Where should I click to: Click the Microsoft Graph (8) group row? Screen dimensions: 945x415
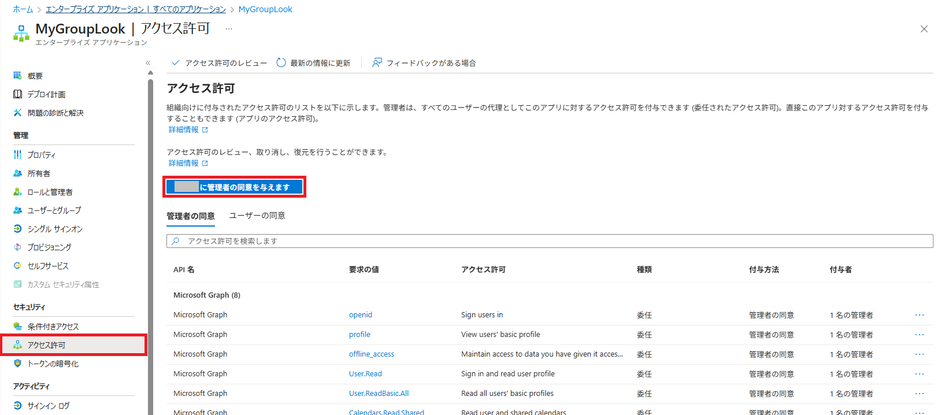click(x=550, y=295)
